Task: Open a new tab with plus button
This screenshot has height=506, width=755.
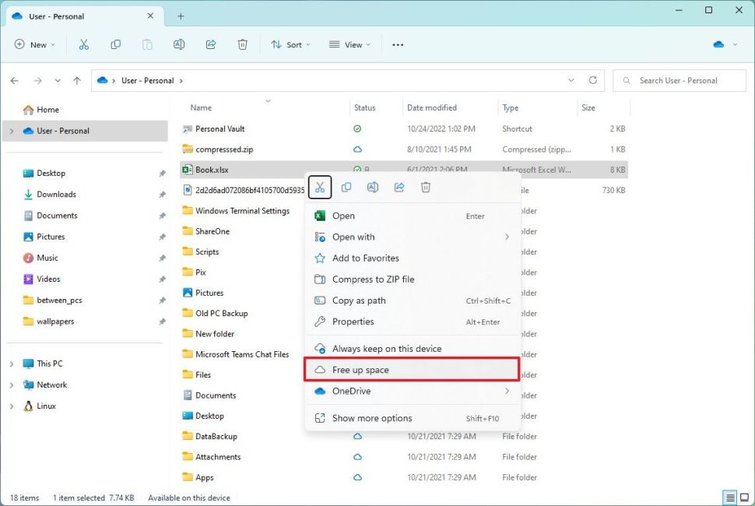Action: [181, 16]
